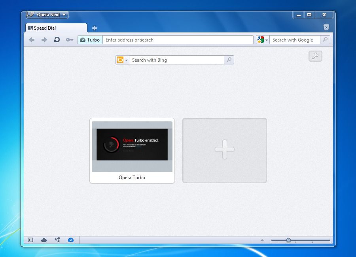Open the password manager wand
Screen dimensions: 356x257
(x=70, y=40)
